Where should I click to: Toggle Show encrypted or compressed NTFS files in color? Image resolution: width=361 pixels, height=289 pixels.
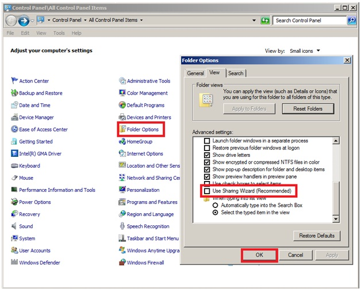coord(207,162)
